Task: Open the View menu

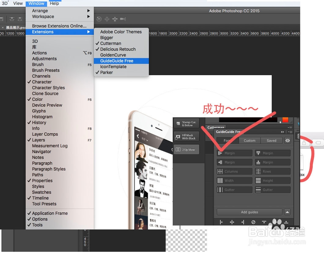Action: [x=18, y=3]
